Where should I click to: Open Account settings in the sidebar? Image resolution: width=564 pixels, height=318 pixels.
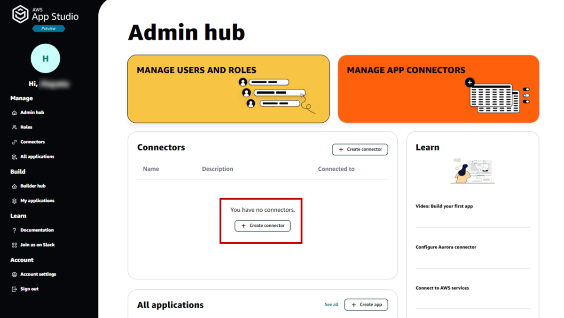pyautogui.click(x=38, y=274)
